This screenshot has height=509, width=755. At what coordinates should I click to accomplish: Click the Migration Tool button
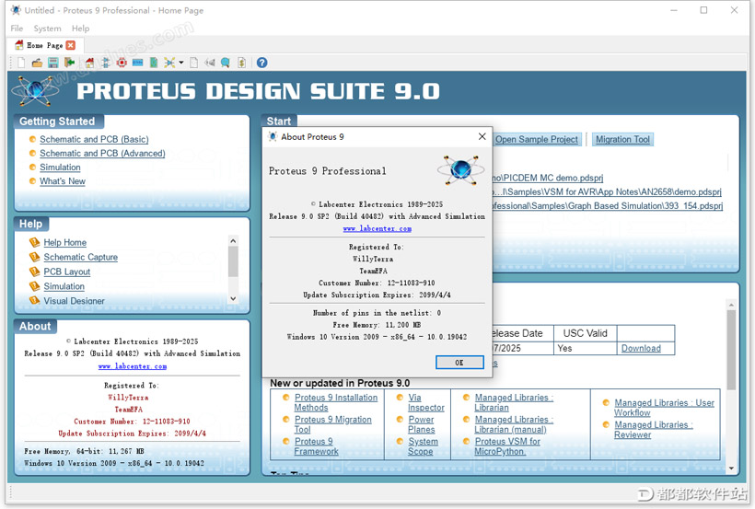pyautogui.click(x=622, y=140)
